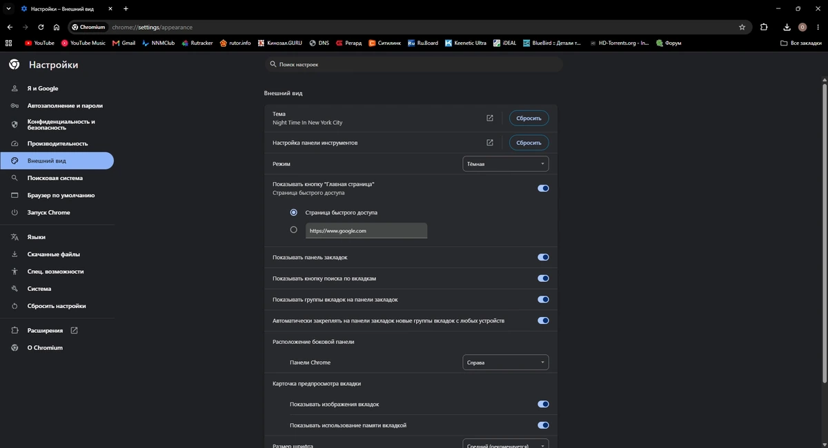Click the https://www.google.com URL field

(x=366, y=231)
